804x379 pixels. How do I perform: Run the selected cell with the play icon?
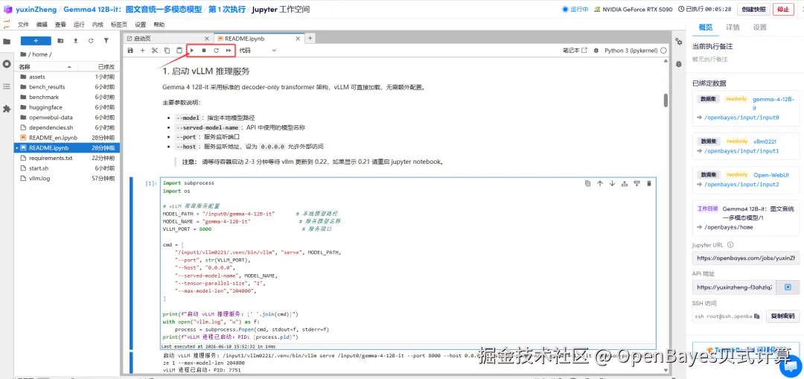[x=192, y=50]
